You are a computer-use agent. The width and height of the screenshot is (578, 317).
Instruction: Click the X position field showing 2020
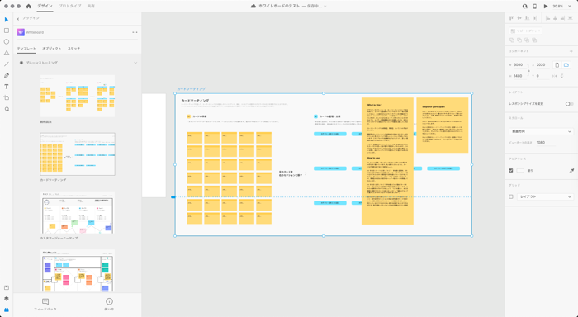click(543, 65)
